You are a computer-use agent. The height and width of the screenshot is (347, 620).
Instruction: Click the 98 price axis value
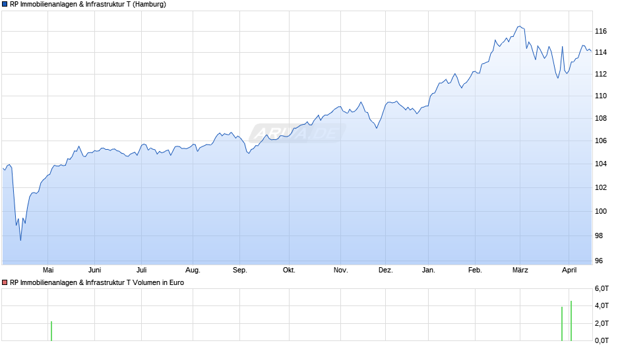coord(599,236)
